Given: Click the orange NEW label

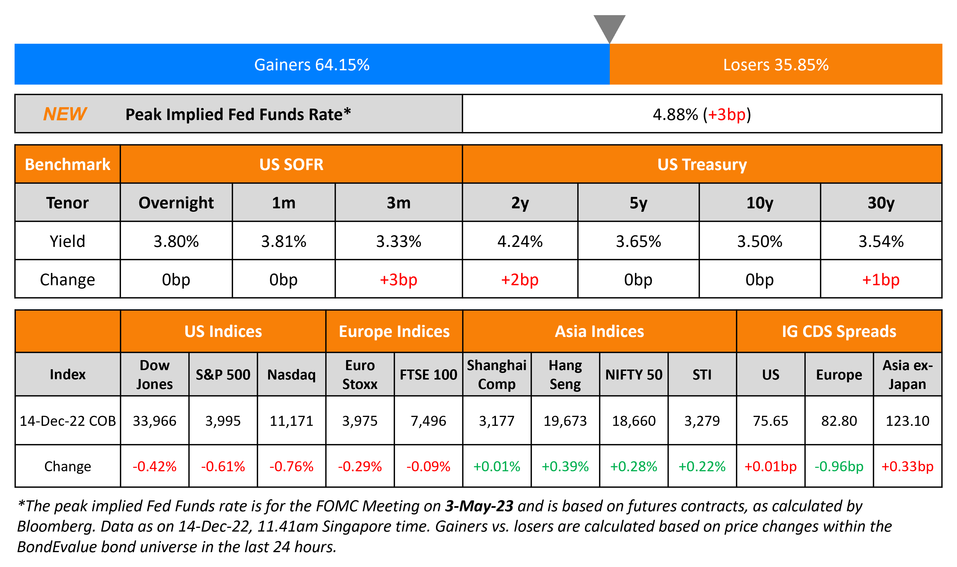Looking at the screenshot, I should (x=65, y=114).
